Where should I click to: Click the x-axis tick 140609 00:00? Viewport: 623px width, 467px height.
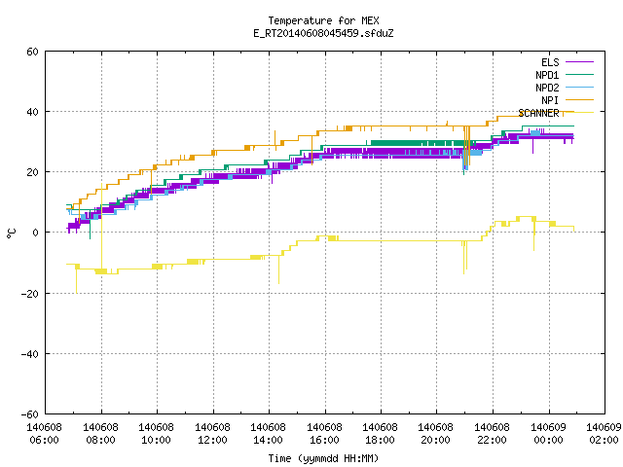click(x=549, y=434)
